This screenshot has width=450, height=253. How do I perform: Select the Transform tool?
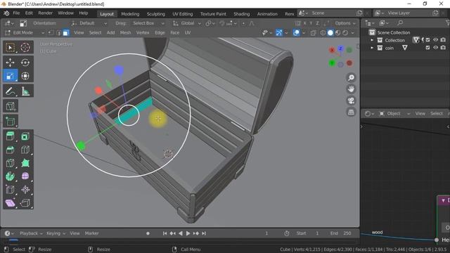(x=25, y=76)
